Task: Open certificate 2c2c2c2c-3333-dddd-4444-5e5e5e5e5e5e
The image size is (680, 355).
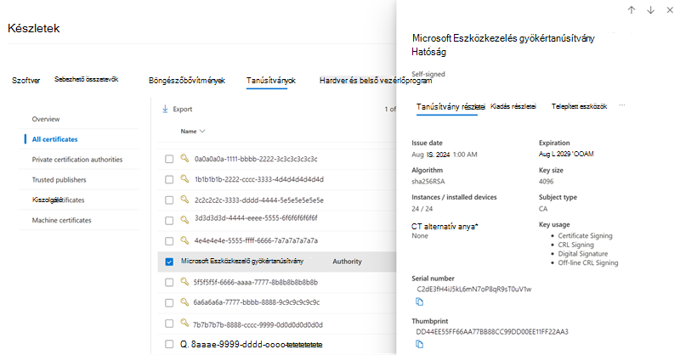Action: [259, 200]
